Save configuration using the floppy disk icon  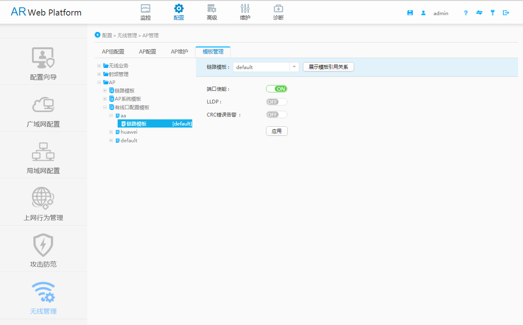click(x=410, y=13)
